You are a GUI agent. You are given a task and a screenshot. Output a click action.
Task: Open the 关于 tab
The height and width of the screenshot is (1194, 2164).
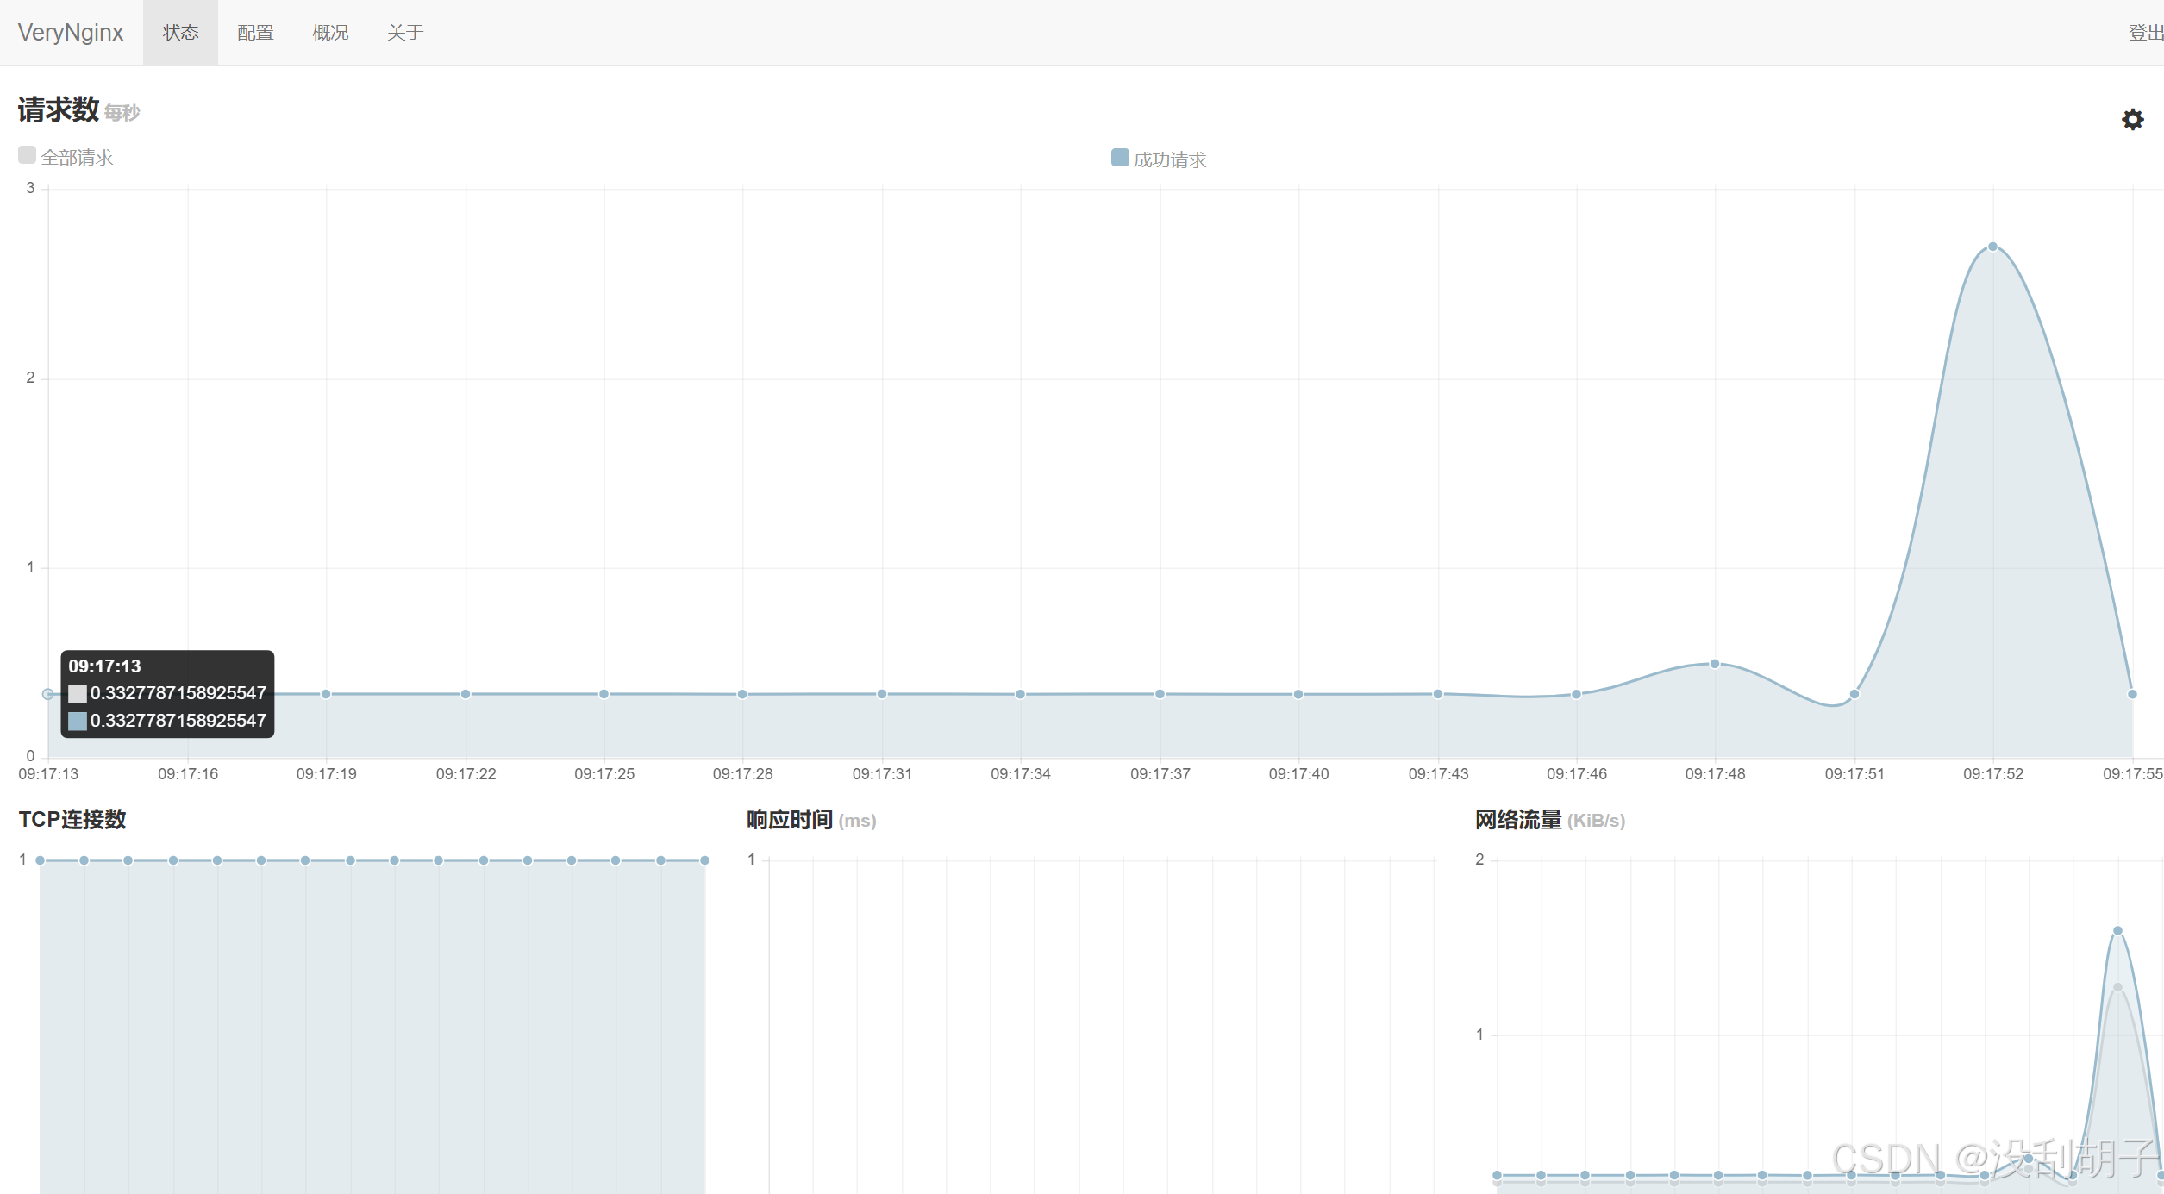point(405,33)
